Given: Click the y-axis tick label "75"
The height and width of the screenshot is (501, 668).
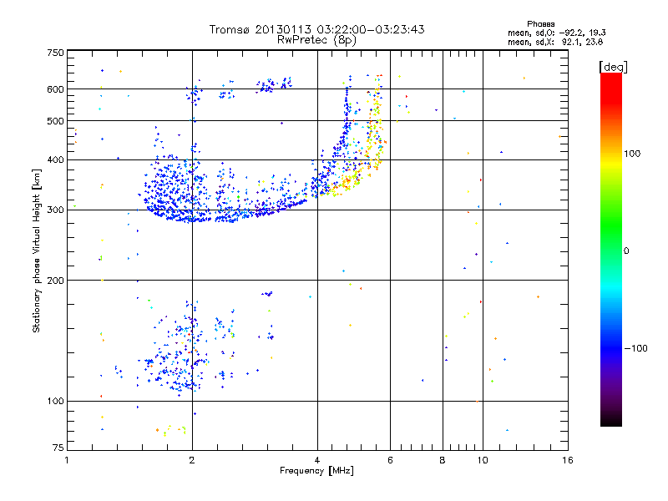Looking at the screenshot, I should (58, 448).
